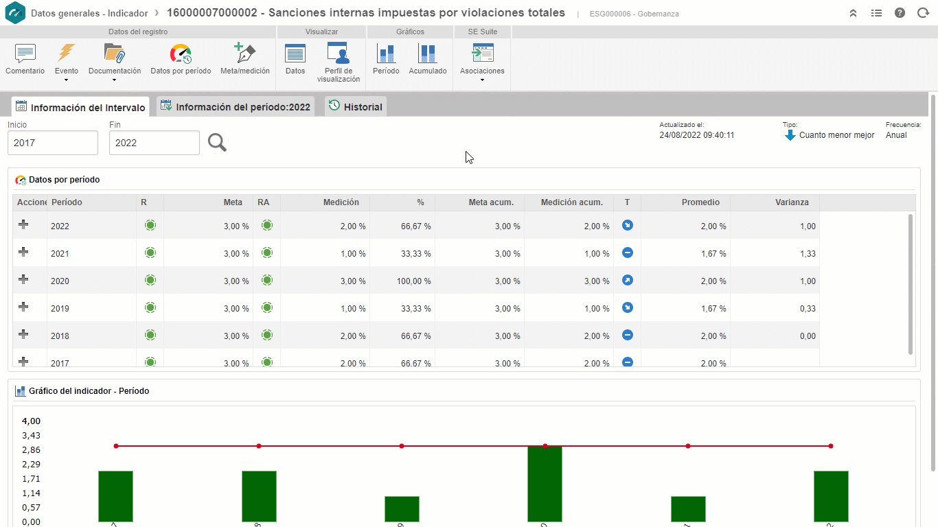Click the refresh icon in header
The image size is (938, 527).
coord(923,13)
